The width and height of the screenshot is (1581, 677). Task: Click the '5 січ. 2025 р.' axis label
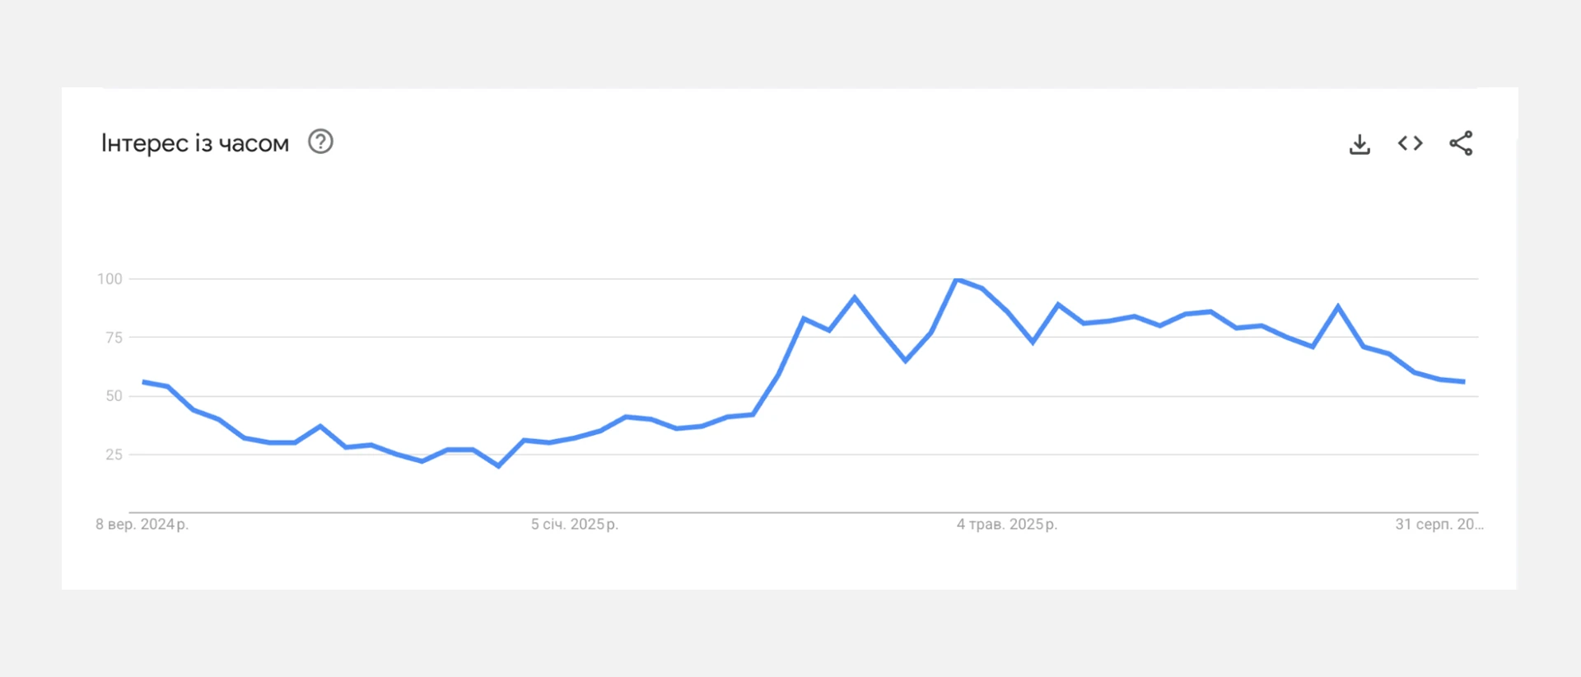pos(575,525)
